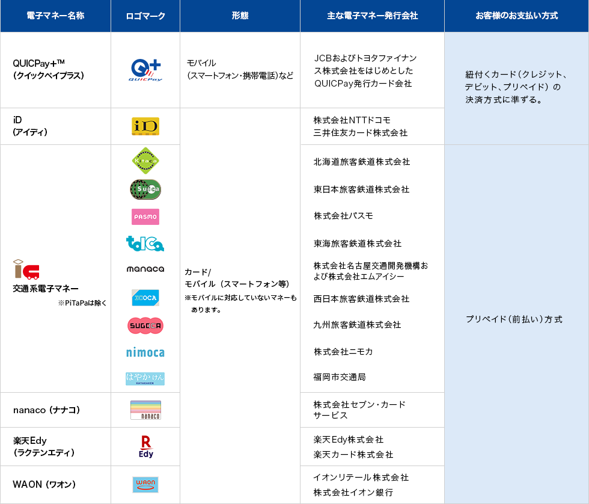The width and height of the screenshot is (589, 504).
Task: Click 株式会社セブン・カードサービス text
Action: 359,410
